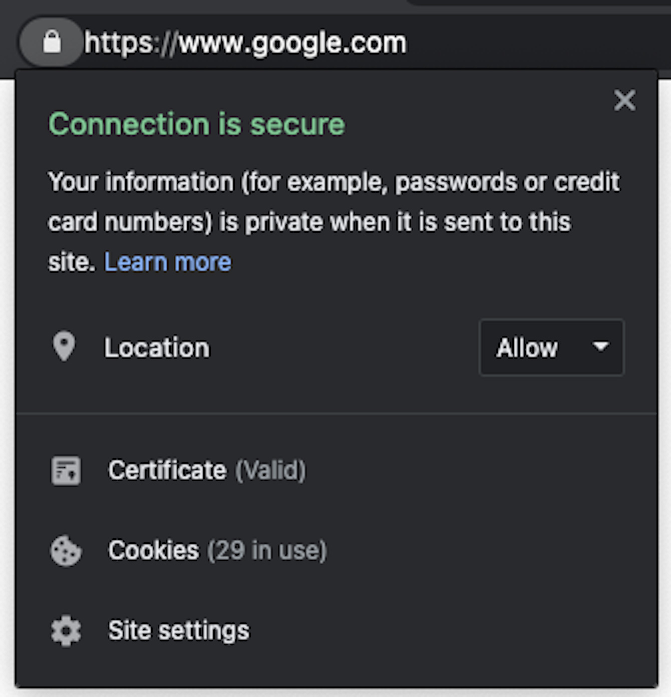The image size is (671, 697).
Task: Click the Certificate icon
Action: [66, 471]
